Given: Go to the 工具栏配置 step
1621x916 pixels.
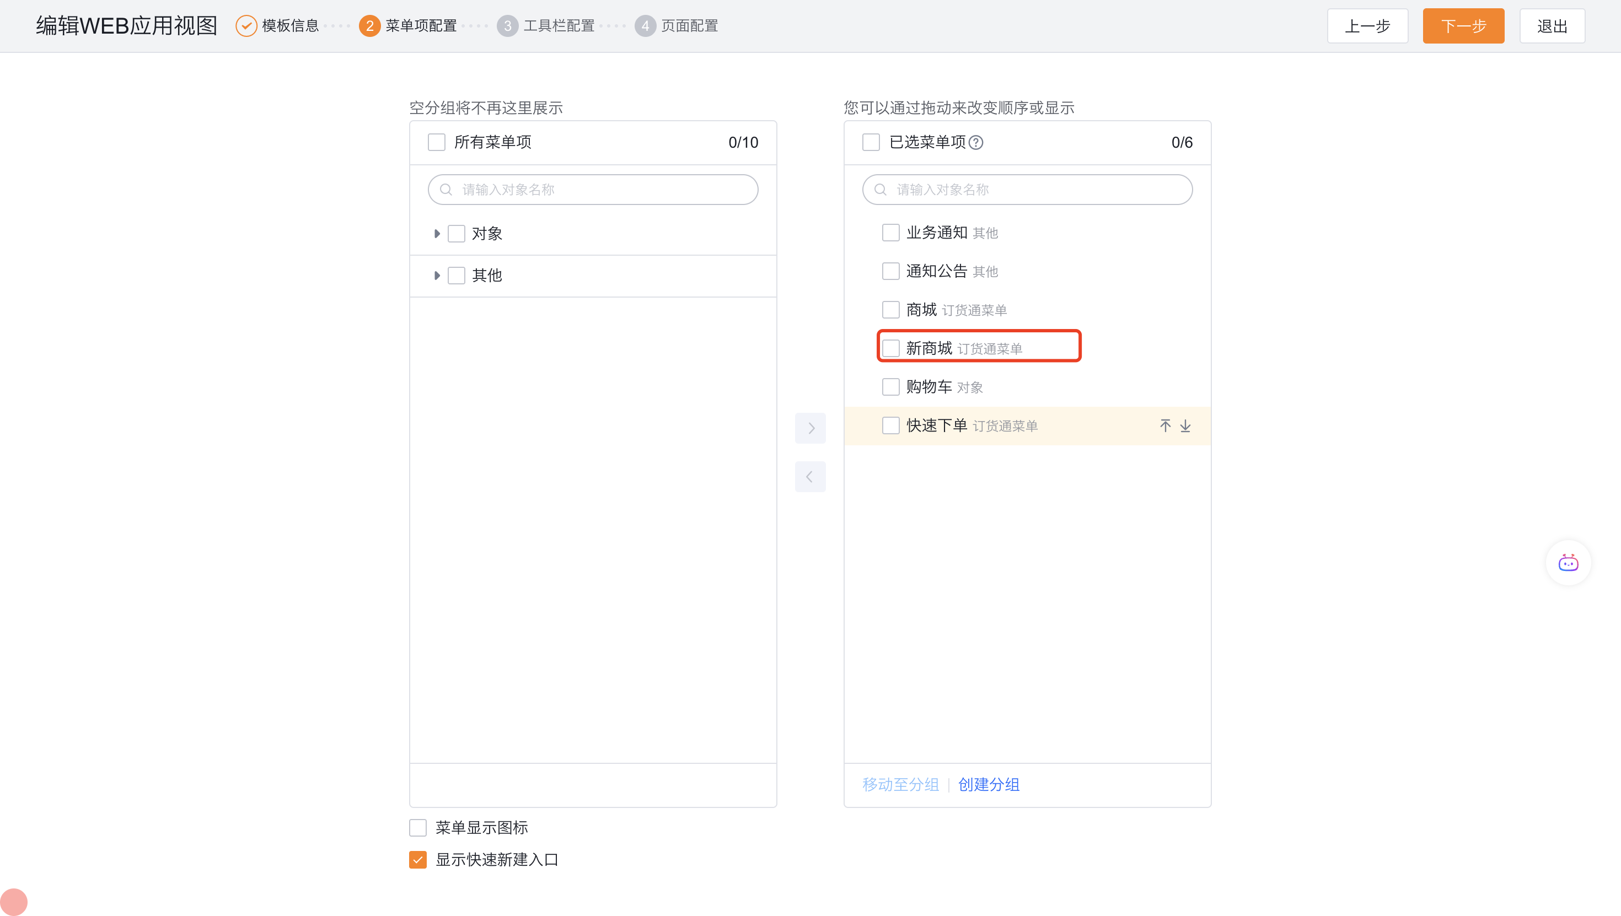Looking at the screenshot, I should click(x=559, y=26).
